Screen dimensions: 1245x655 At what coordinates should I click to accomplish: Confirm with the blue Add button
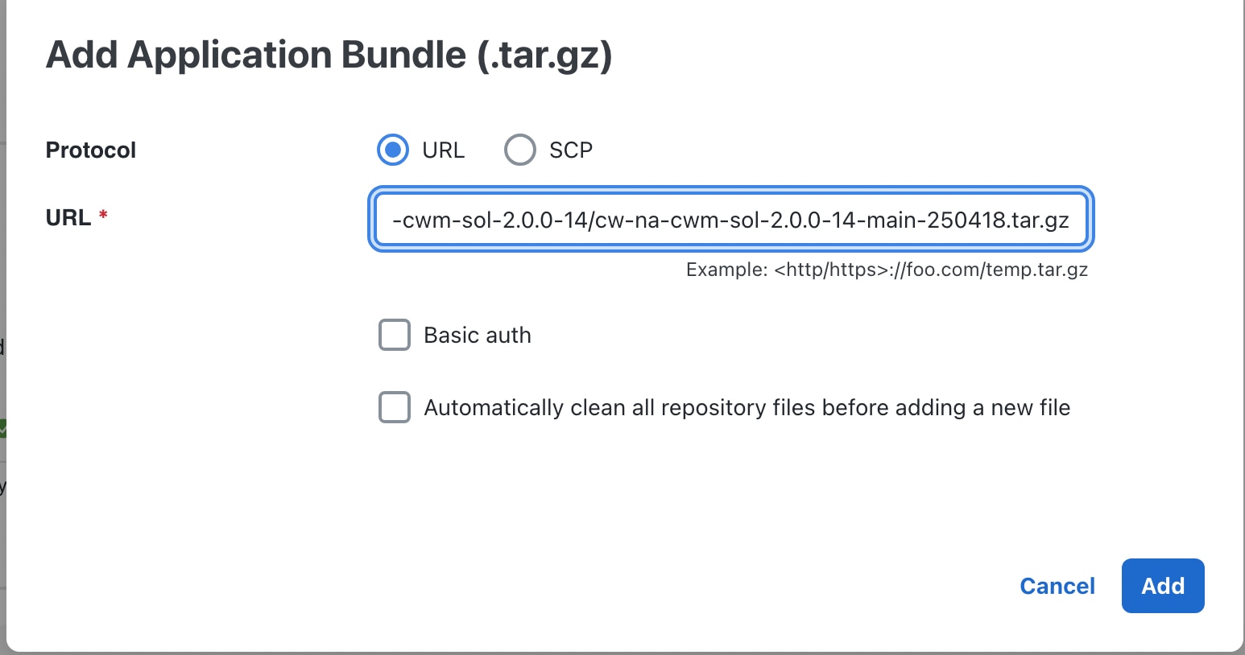pyautogui.click(x=1163, y=586)
